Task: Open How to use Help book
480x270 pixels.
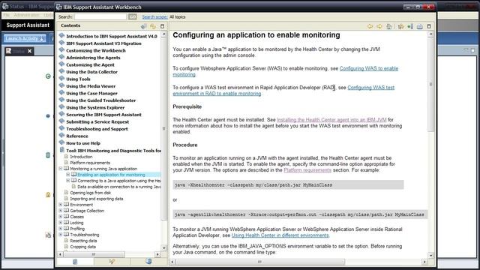Action: (83, 143)
